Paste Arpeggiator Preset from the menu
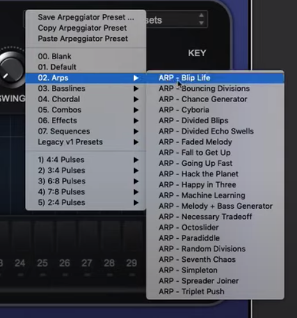Viewport: 297px width, 318px height. coord(86,39)
